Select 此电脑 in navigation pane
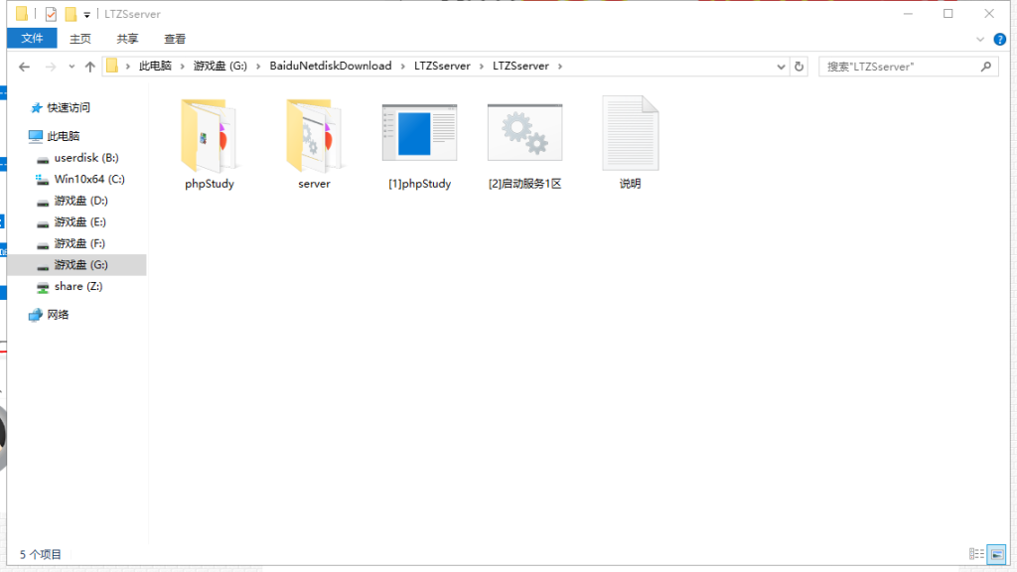 [x=63, y=136]
